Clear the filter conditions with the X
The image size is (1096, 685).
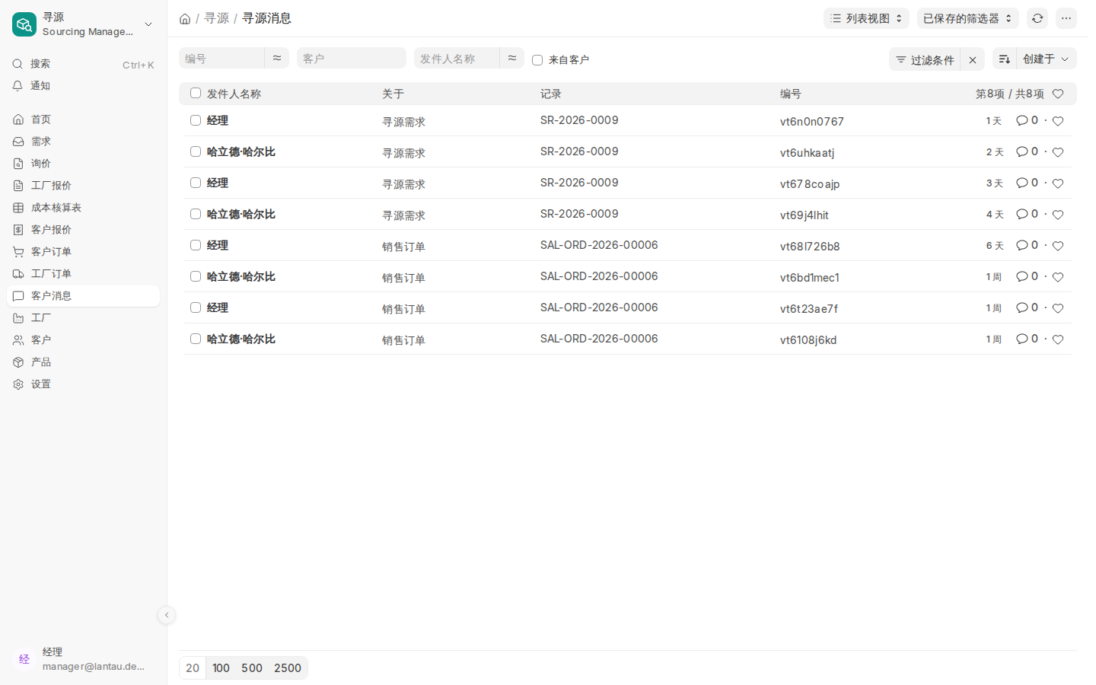click(x=973, y=59)
